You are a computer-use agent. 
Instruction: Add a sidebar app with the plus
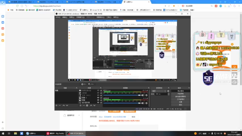[x=3, y=122]
